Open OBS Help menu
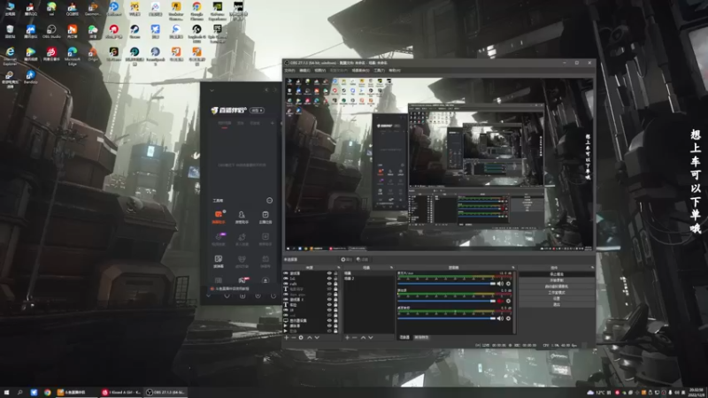Image resolution: width=708 pixels, height=398 pixels. click(395, 71)
